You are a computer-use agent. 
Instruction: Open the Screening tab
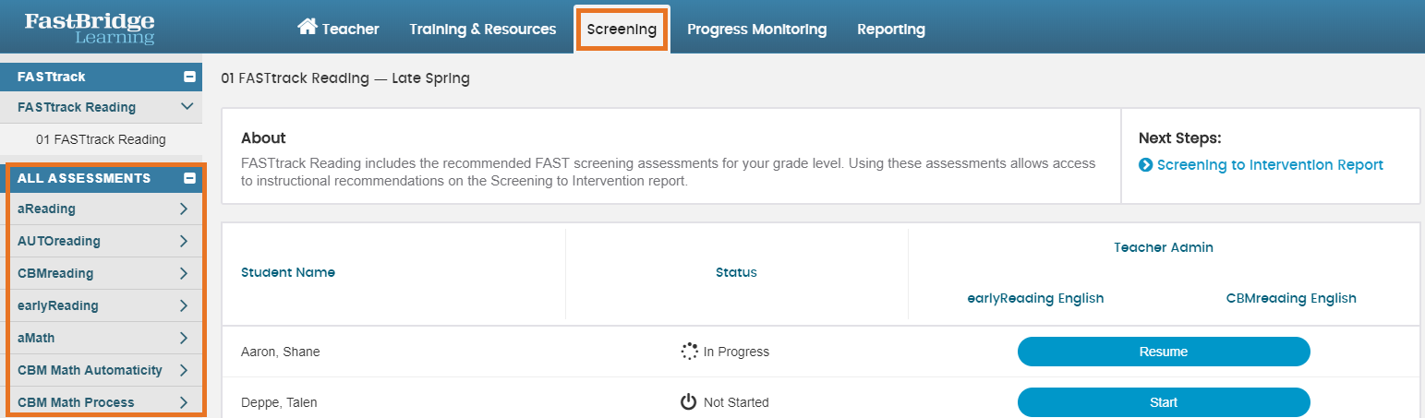622,29
